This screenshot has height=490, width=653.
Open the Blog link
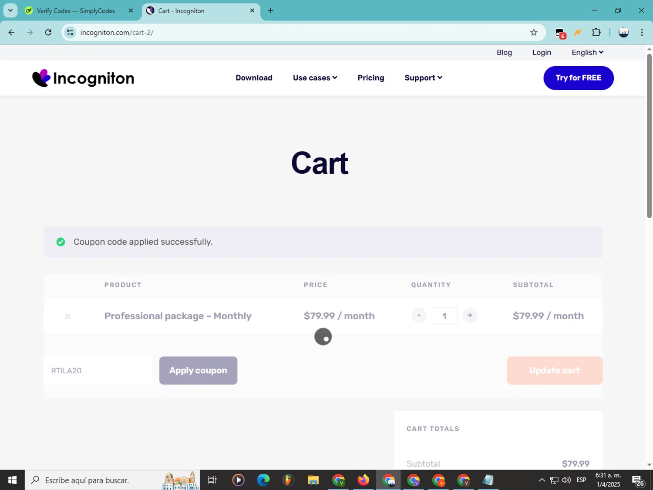504,52
